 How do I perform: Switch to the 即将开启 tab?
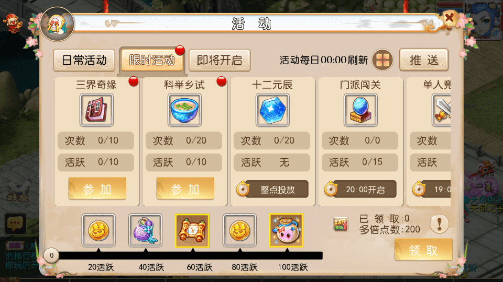[x=220, y=60]
